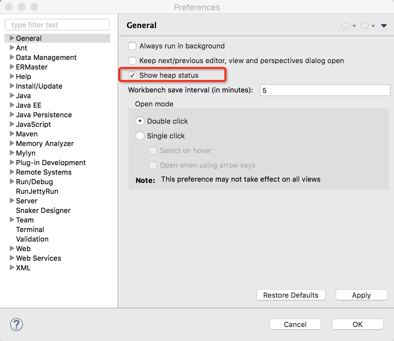Open Terminal preferences

point(30,229)
